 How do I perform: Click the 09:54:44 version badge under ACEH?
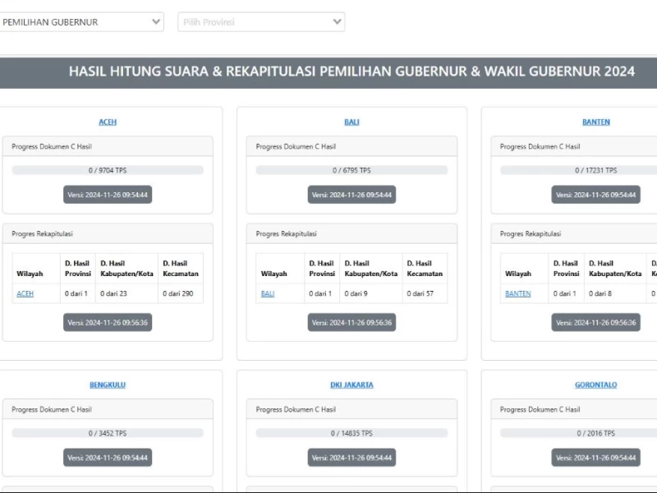click(x=108, y=195)
